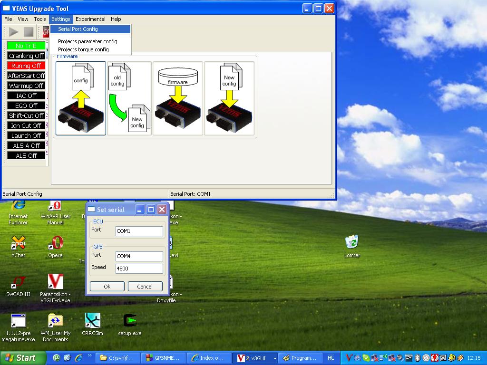Click the 12:15 system clock
The width and height of the screenshot is (487, 365).
(474, 358)
